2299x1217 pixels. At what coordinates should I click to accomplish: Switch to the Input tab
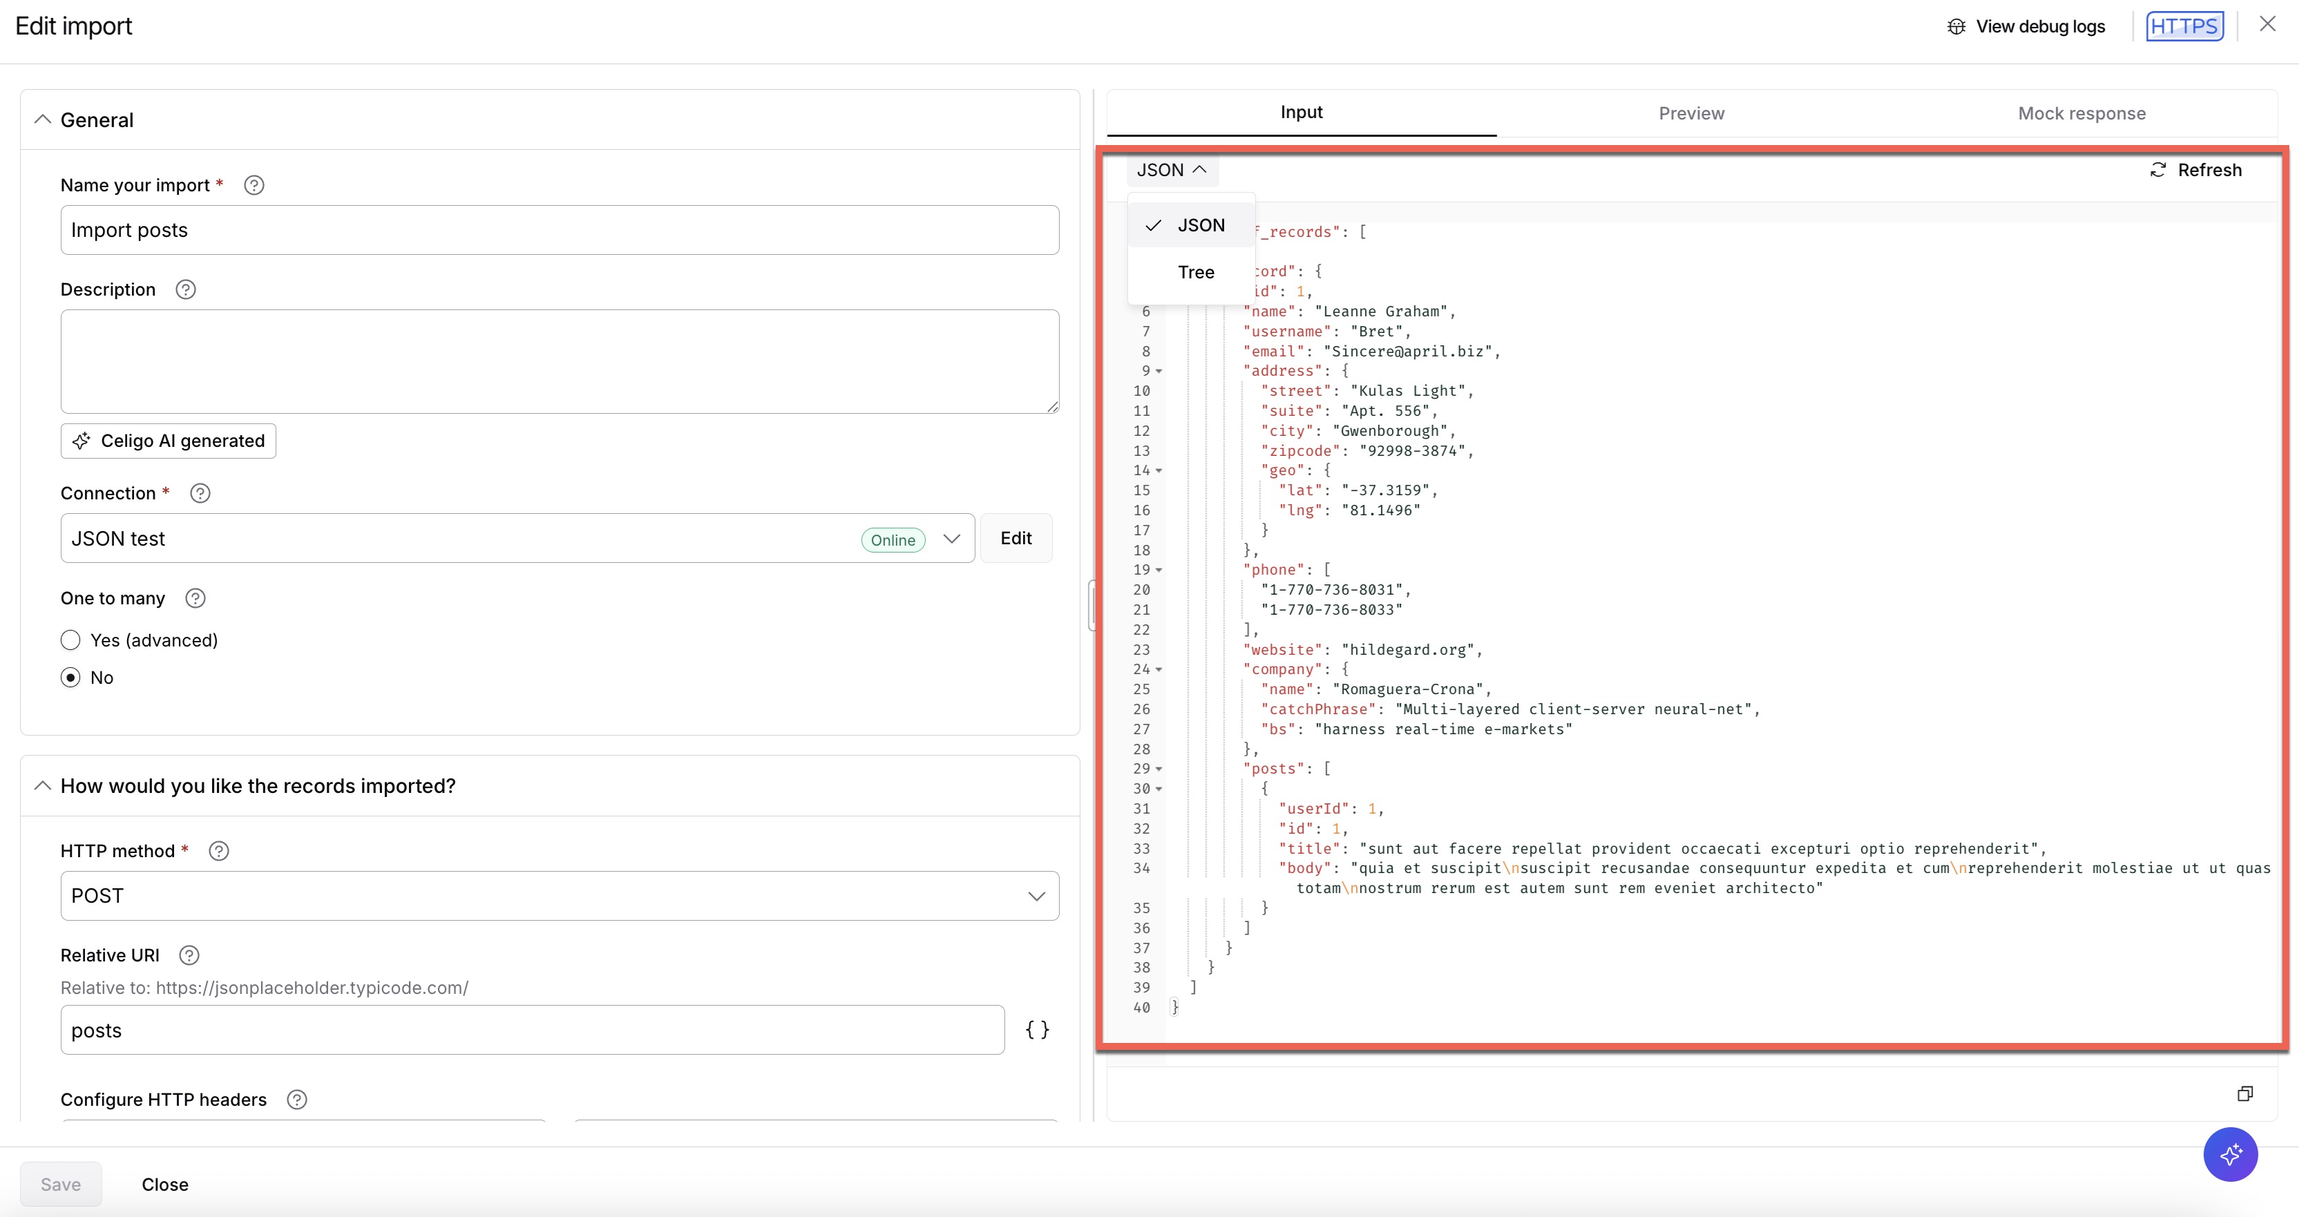point(1301,113)
